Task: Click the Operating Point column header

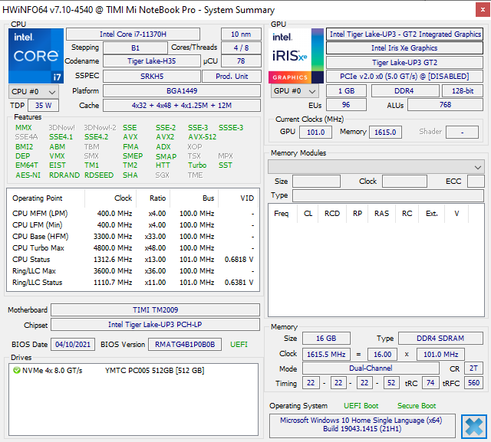Action: pyautogui.click(x=46, y=198)
